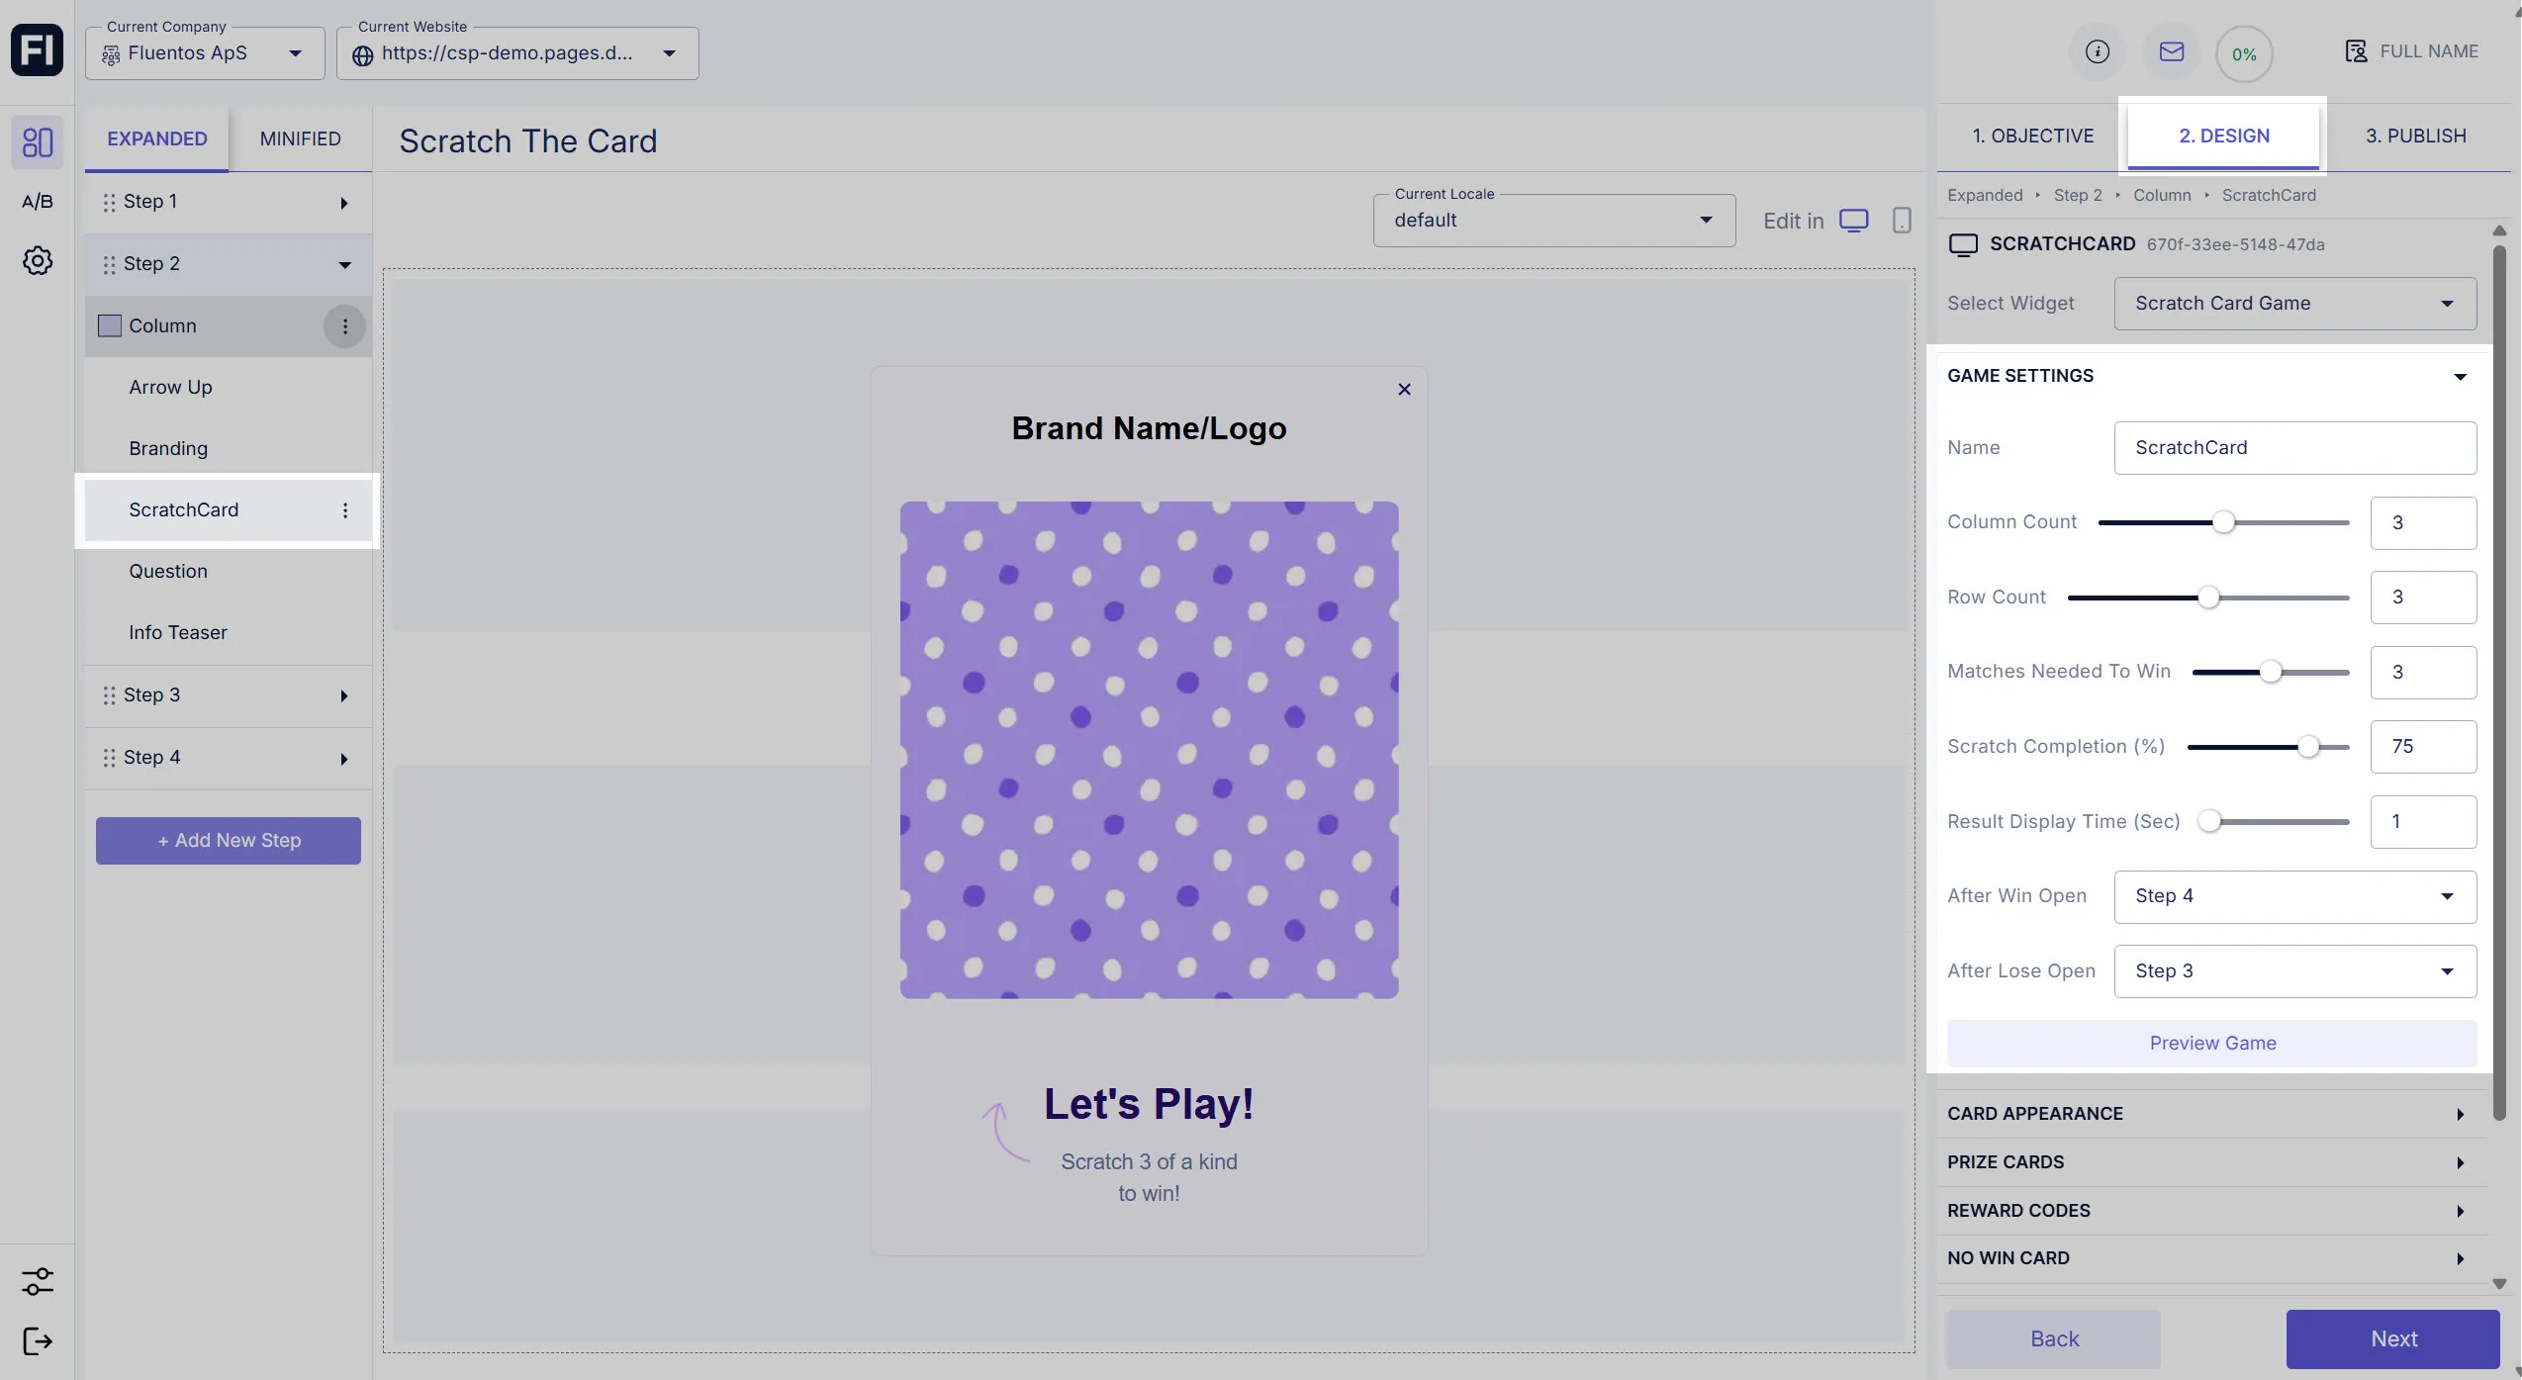The width and height of the screenshot is (2522, 1380).
Task: Click the Column layout square icon
Action: (110, 326)
